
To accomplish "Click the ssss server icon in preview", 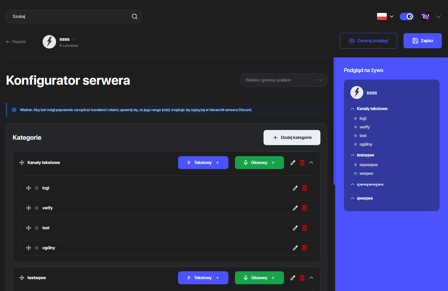I will click(357, 93).
